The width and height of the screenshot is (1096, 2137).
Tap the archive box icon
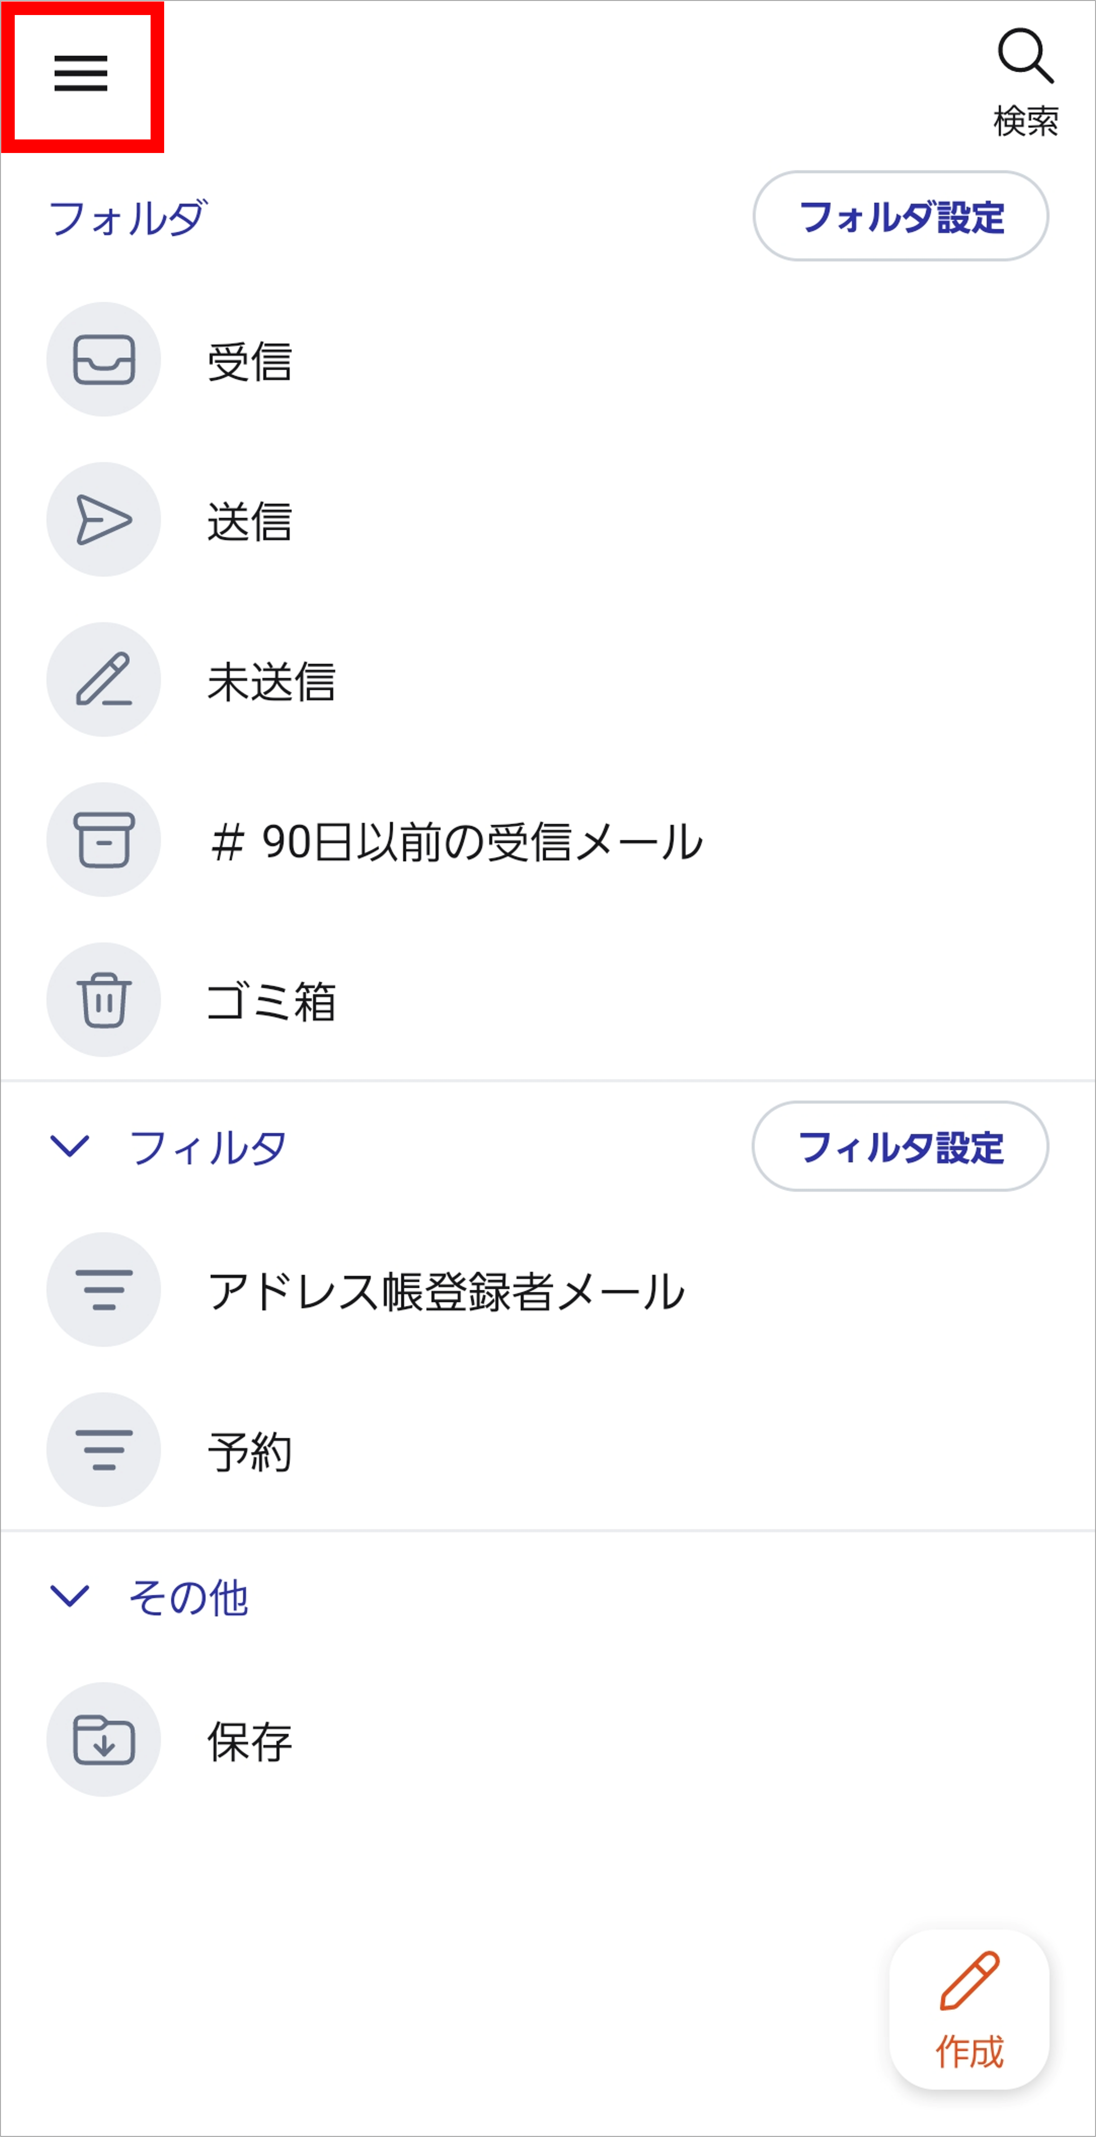tap(104, 840)
